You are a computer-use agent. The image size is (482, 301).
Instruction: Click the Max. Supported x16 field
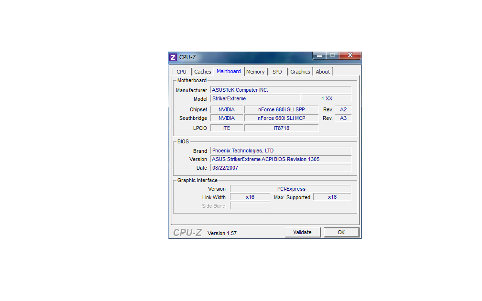[332, 197]
